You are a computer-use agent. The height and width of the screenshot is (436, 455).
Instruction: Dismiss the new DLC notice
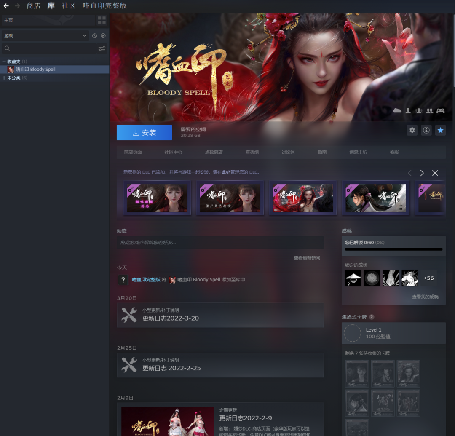point(435,173)
